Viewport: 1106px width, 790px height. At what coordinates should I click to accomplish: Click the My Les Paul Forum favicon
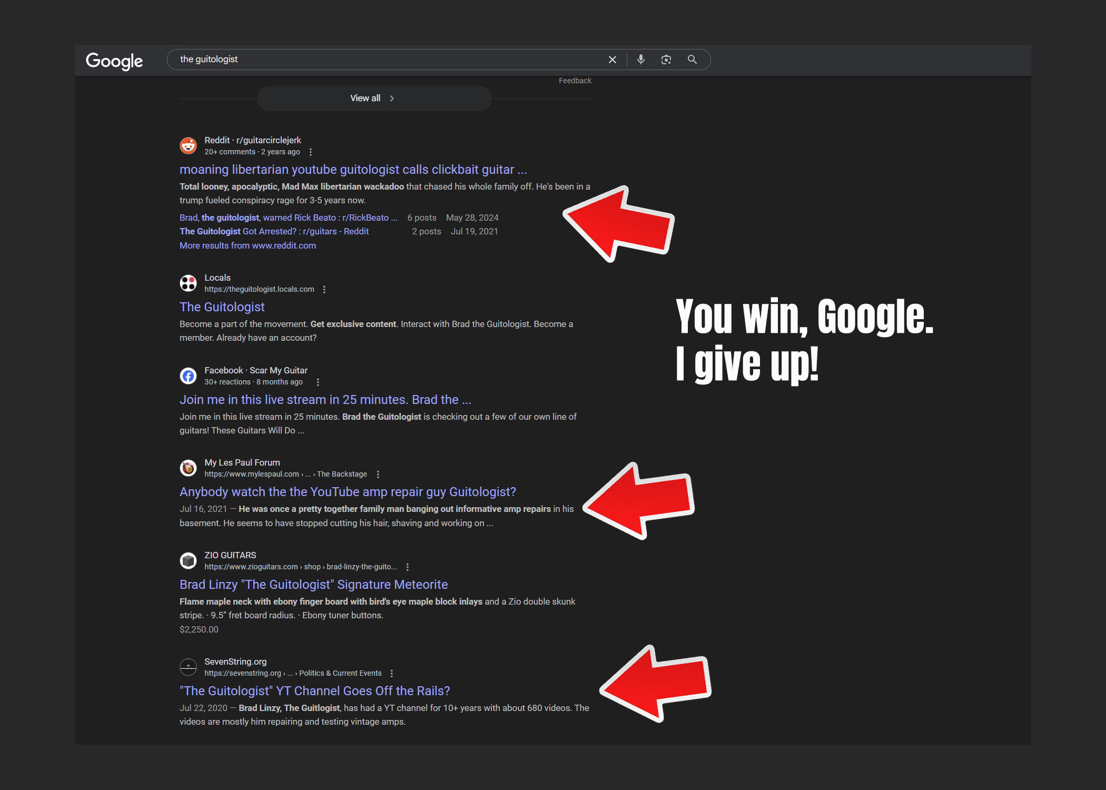click(x=188, y=468)
